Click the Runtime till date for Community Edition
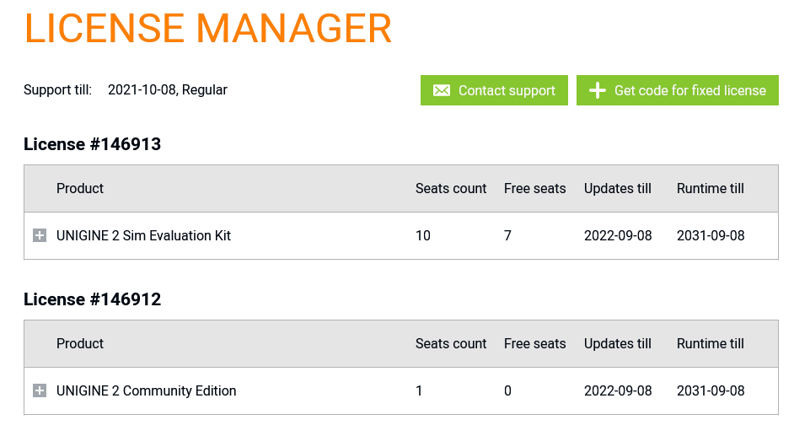Image resolution: width=794 pixels, height=436 pixels. 711,390
